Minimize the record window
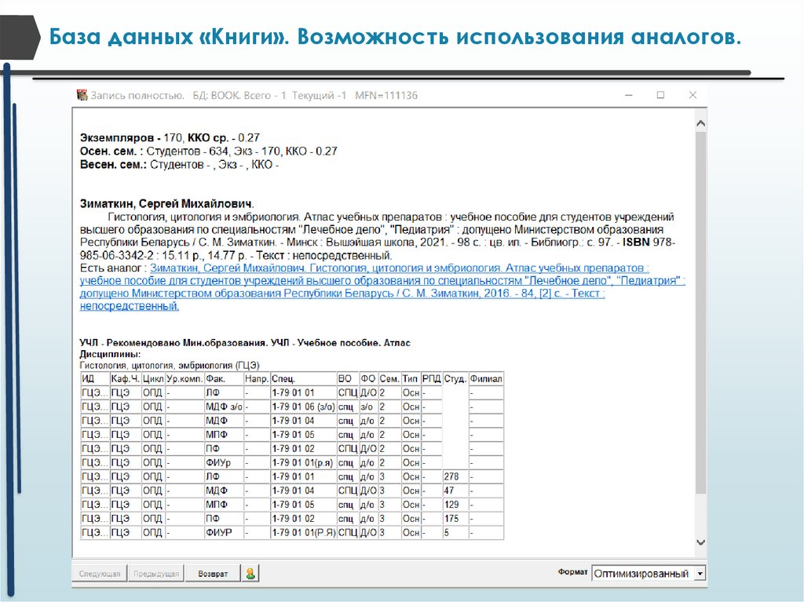804x602 pixels. click(x=628, y=95)
